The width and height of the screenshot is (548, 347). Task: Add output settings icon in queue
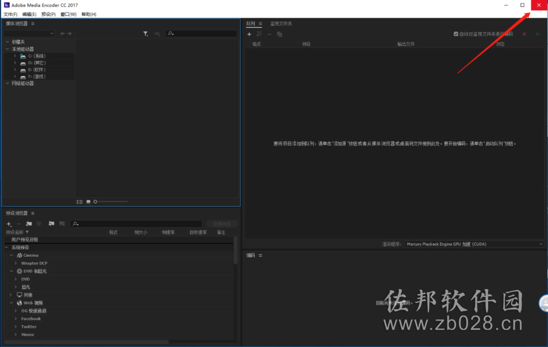point(259,34)
